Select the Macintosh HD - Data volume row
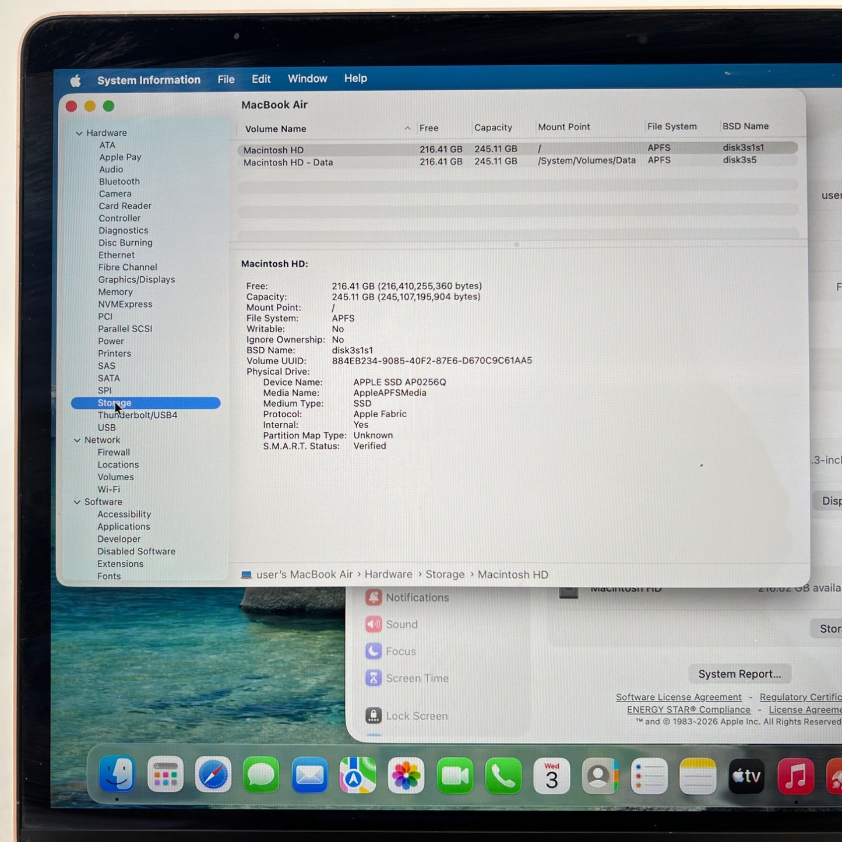This screenshot has height=842, width=842. pos(517,161)
